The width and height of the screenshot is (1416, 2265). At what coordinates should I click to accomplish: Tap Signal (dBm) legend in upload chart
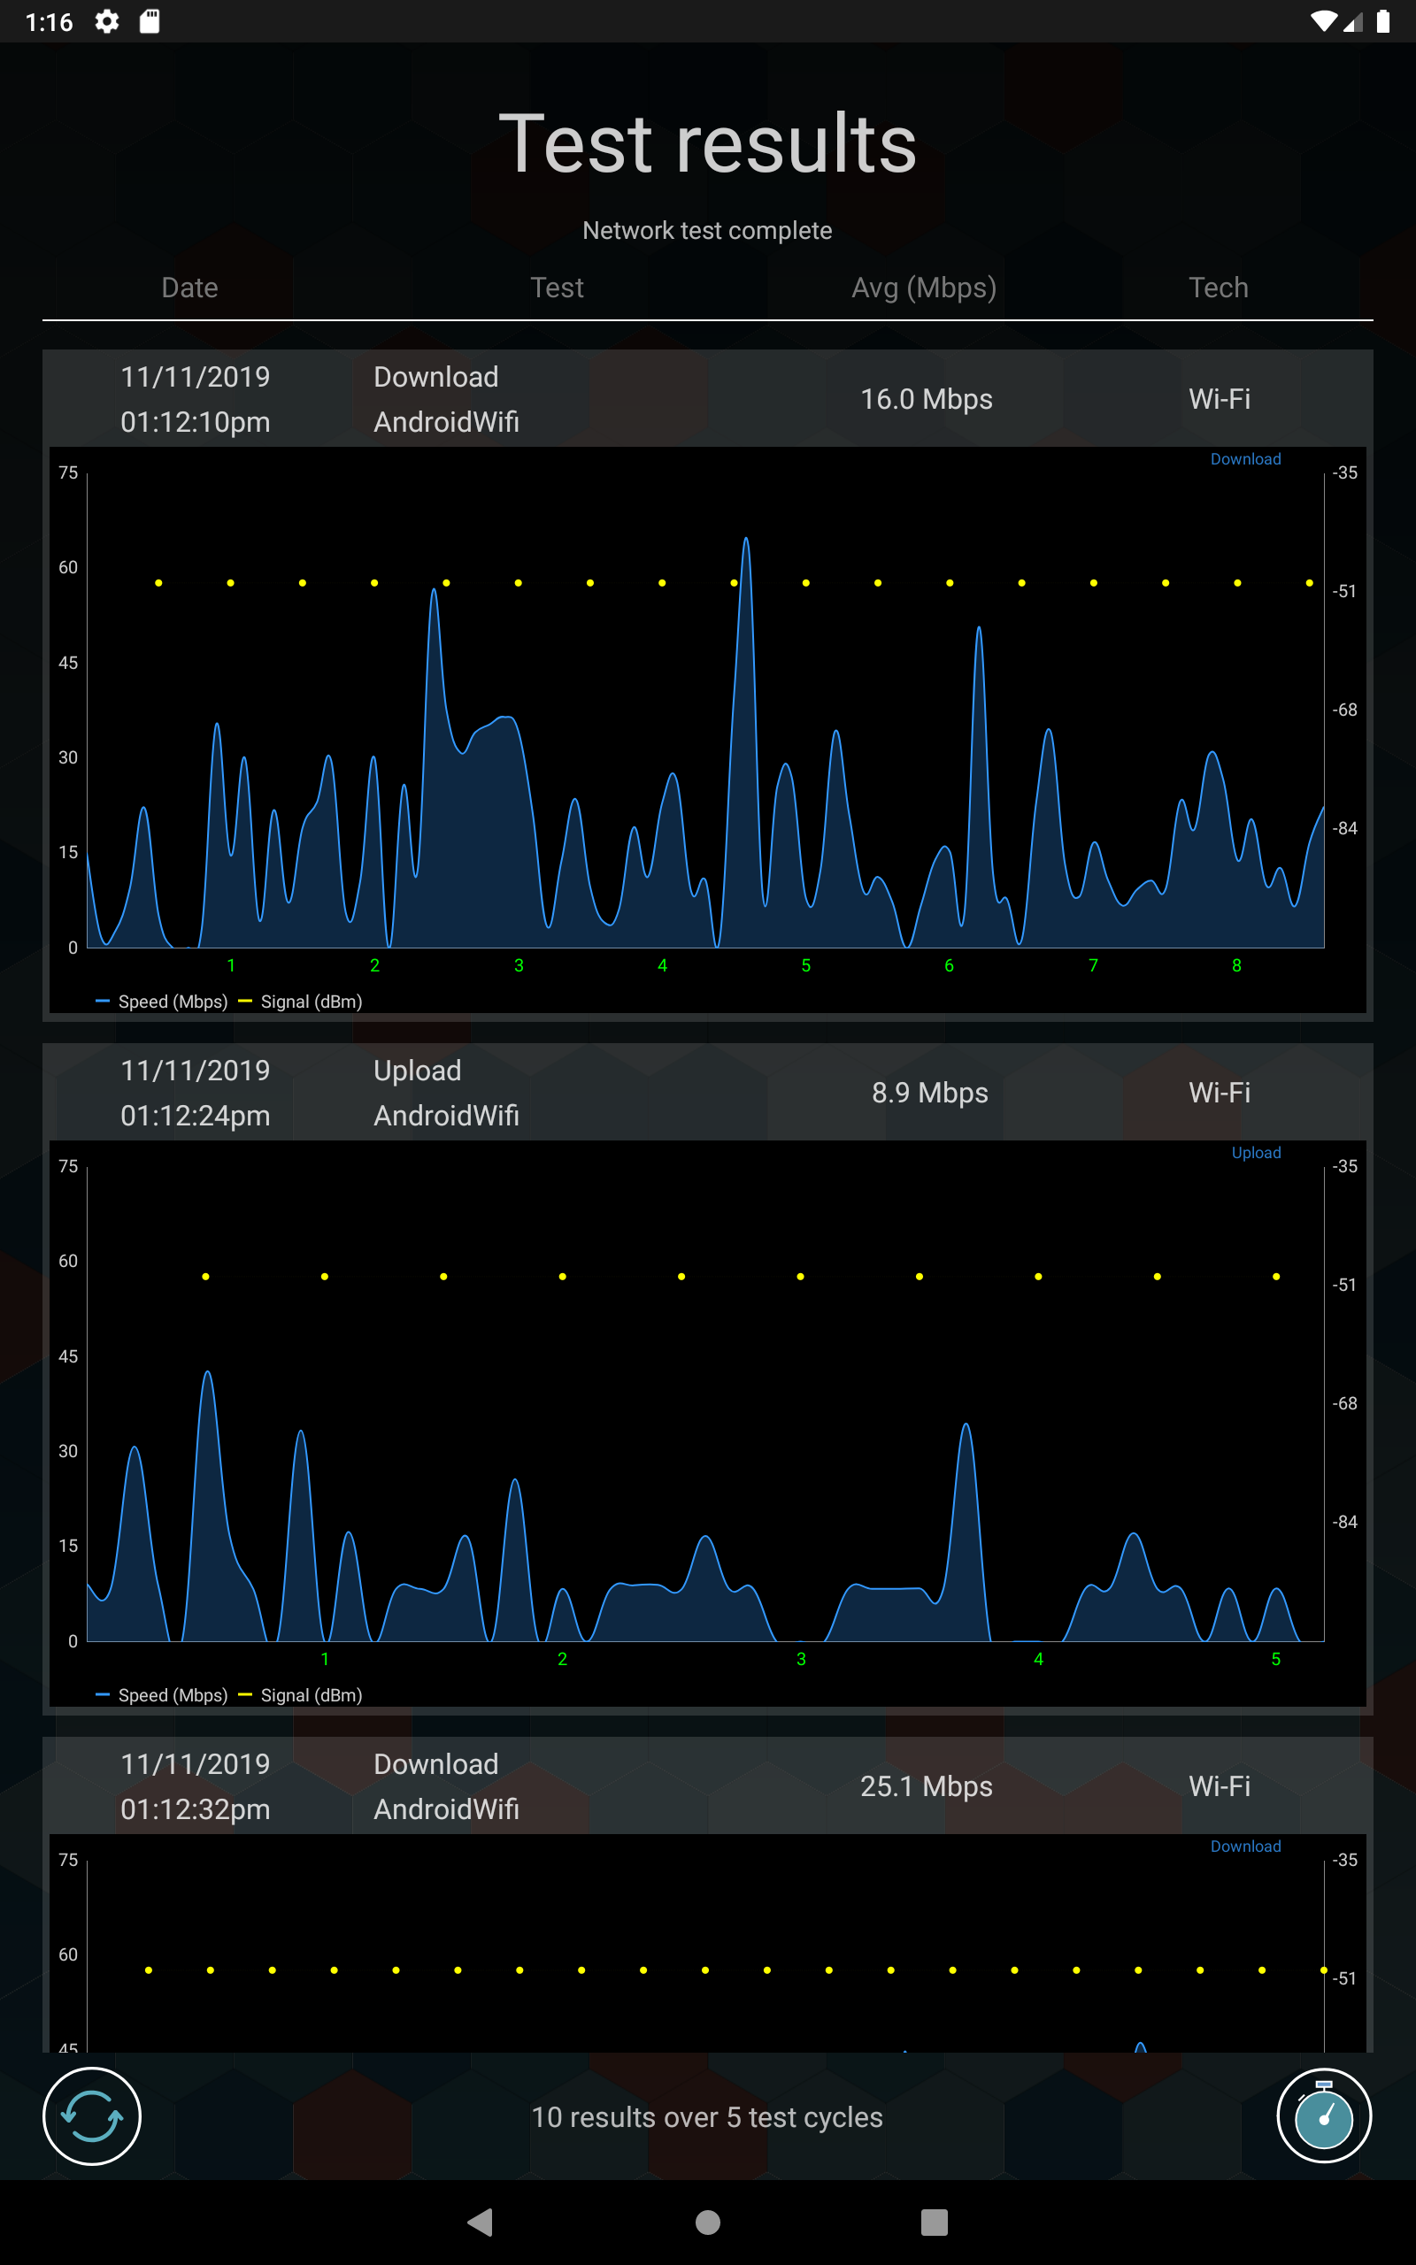click(301, 1695)
